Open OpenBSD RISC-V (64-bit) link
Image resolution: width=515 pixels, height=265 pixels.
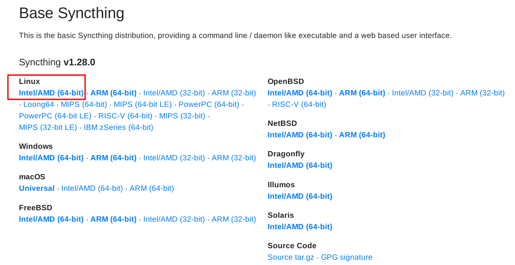(x=299, y=104)
